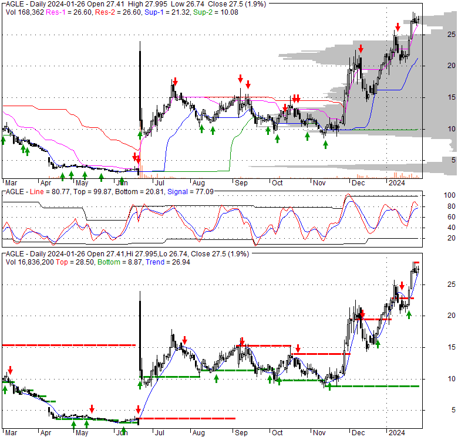Click the 60 level on oscillator axis
This screenshot has height=437, width=458.
point(452,217)
